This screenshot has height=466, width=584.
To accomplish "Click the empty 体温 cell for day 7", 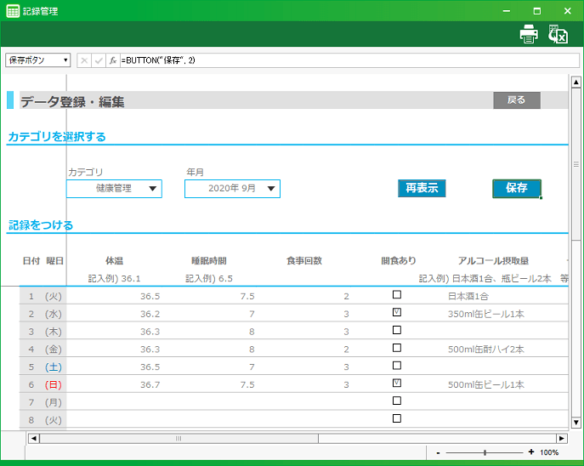I will [x=114, y=402].
